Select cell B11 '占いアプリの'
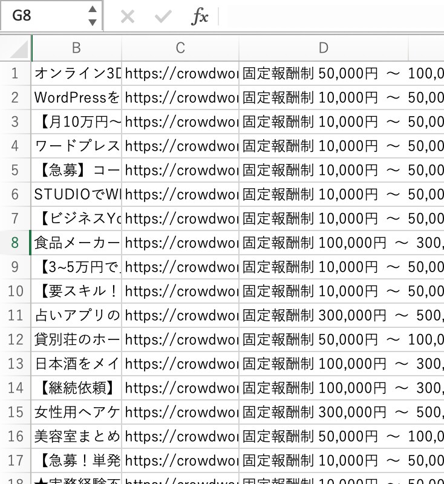 click(76, 315)
